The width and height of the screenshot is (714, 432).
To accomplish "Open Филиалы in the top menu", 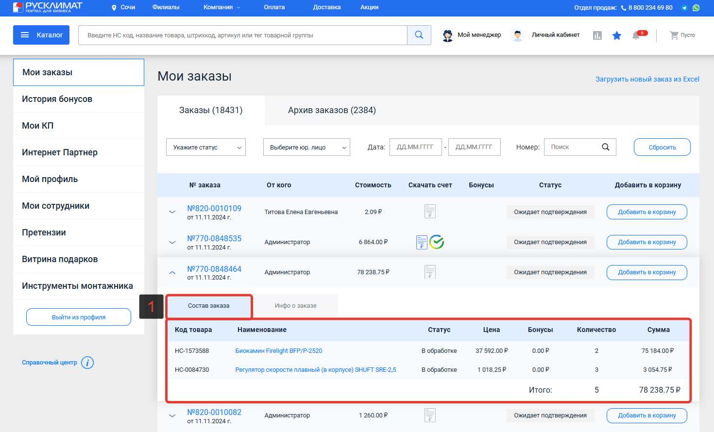I will (166, 7).
